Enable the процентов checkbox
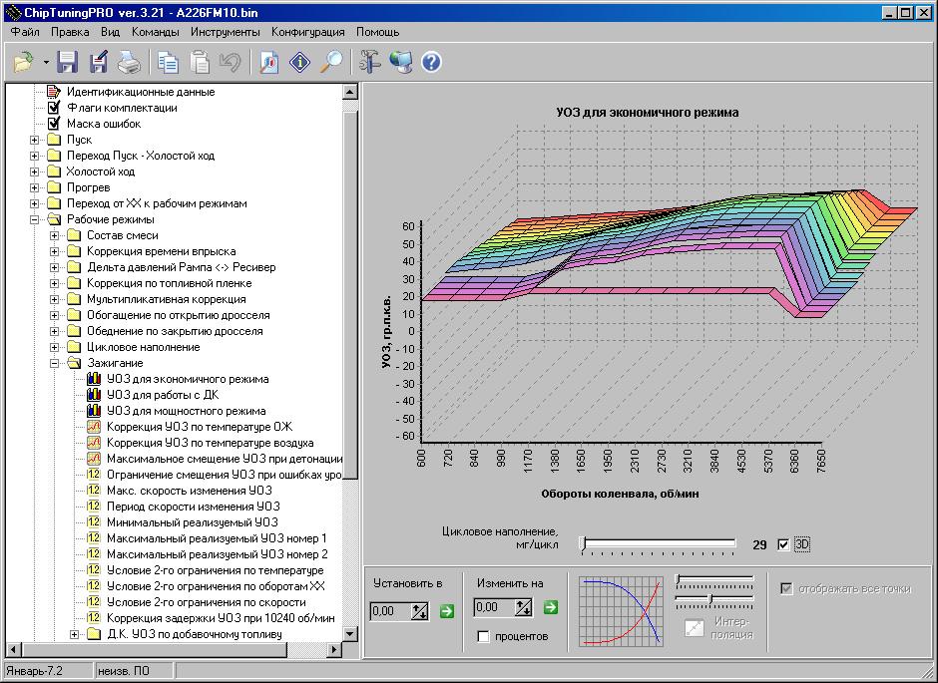 (484, 636)
